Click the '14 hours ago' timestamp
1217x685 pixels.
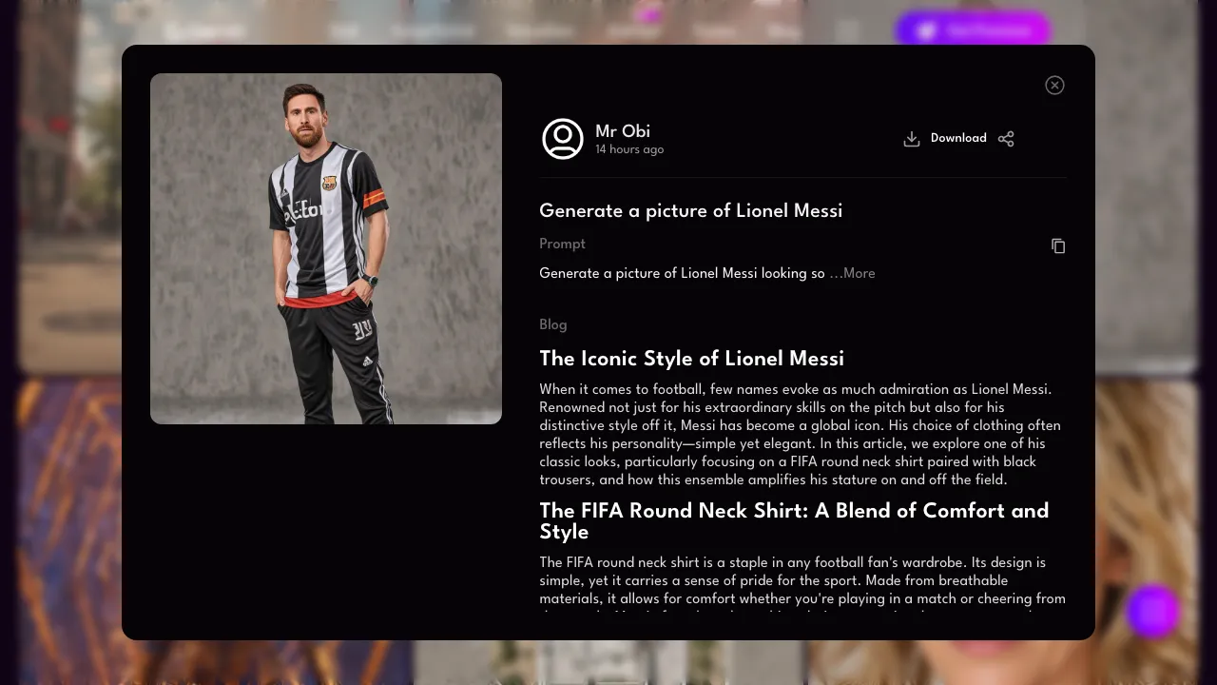coord(629,149)
